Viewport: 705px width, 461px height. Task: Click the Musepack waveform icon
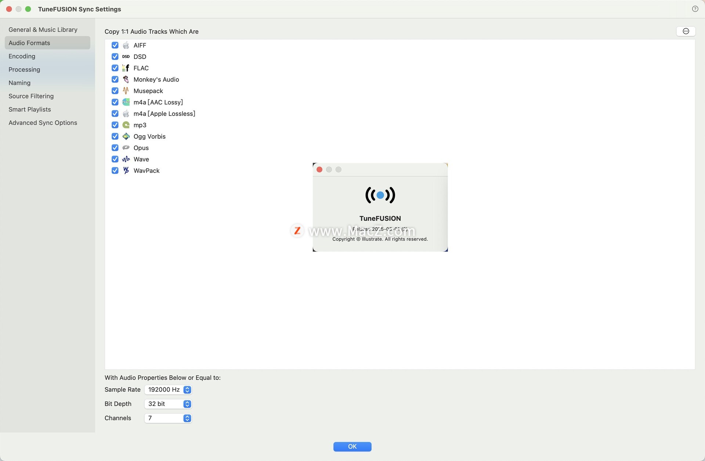click(x=126, y=91)
